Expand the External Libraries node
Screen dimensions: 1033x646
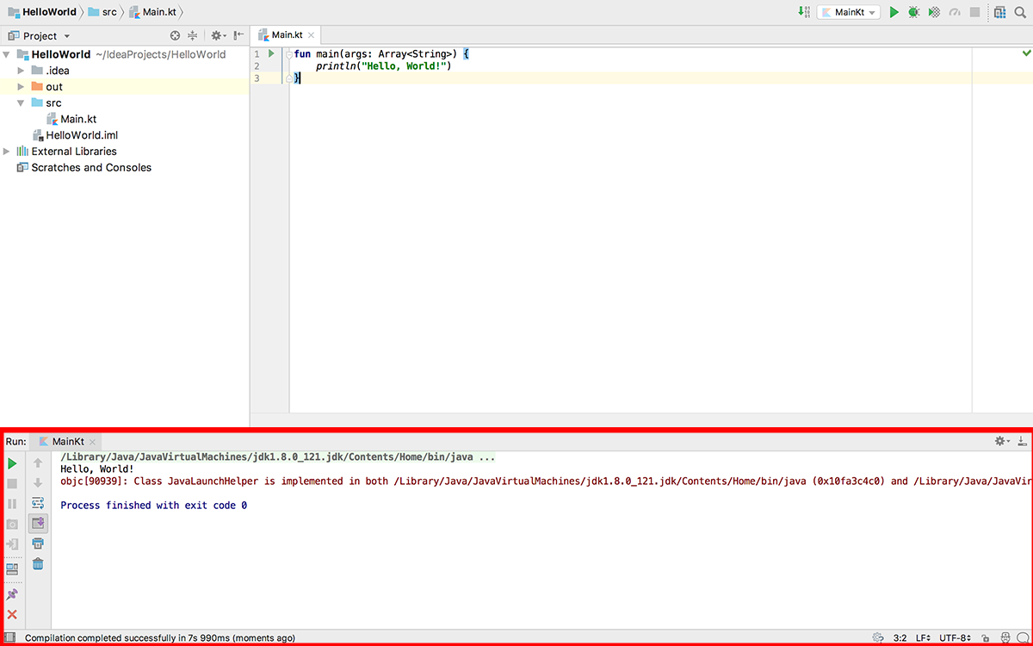click(8, 152)
